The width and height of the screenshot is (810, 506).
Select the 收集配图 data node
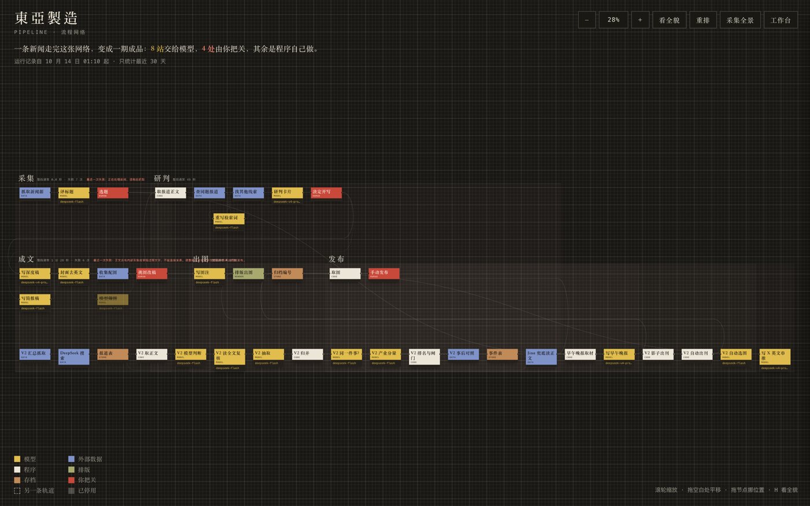point(113,274)
